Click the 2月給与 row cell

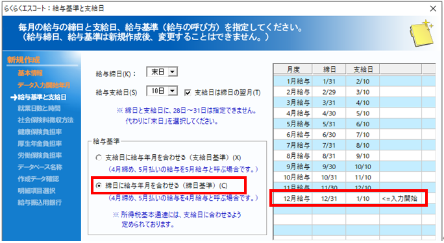(293, 92)
